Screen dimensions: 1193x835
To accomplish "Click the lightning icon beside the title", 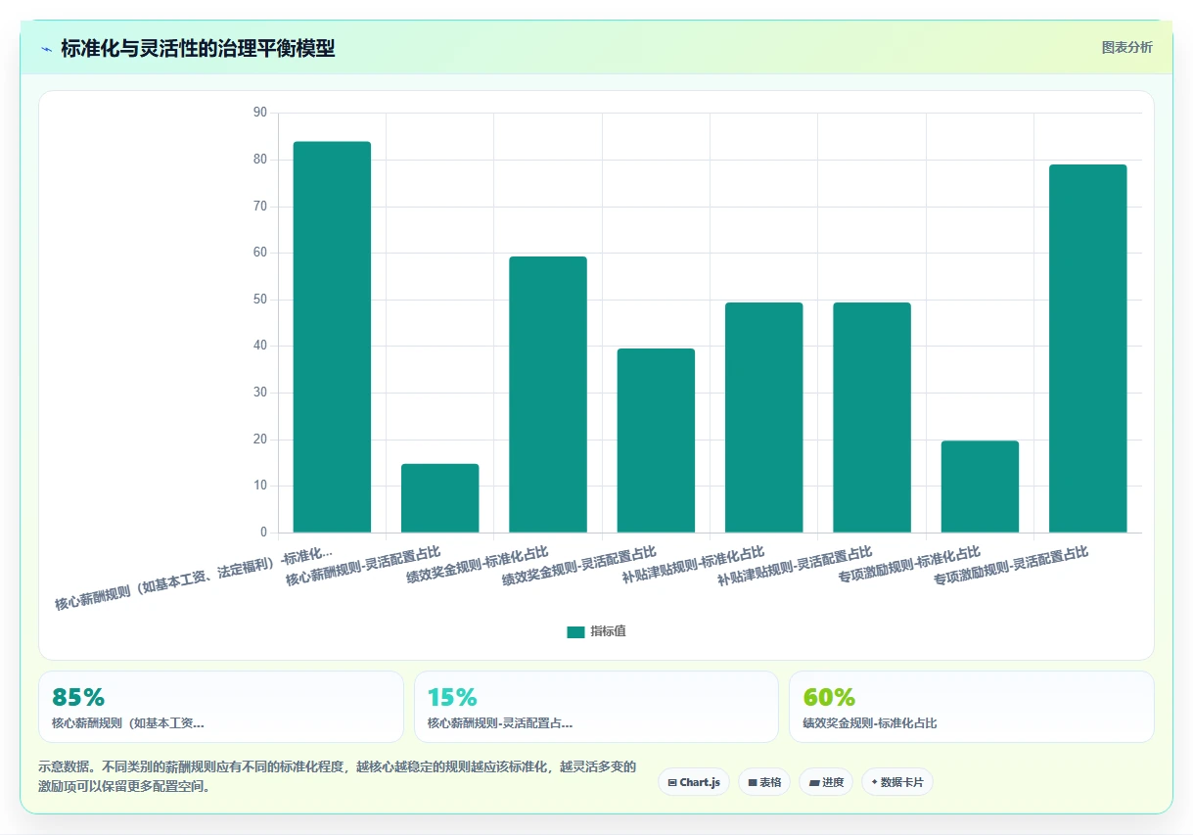I will click(47, 49).
